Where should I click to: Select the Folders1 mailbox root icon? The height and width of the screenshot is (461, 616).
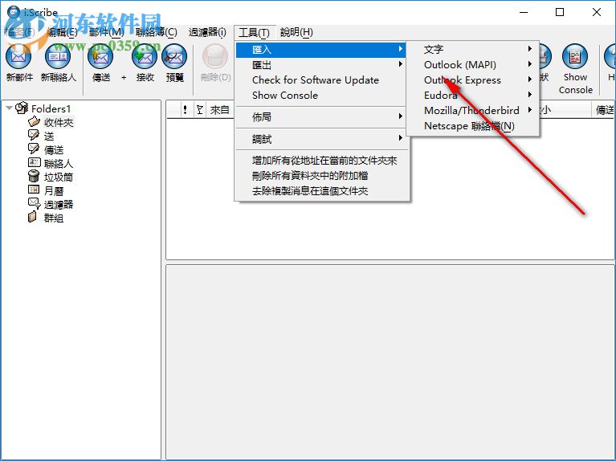pos(22,108)
